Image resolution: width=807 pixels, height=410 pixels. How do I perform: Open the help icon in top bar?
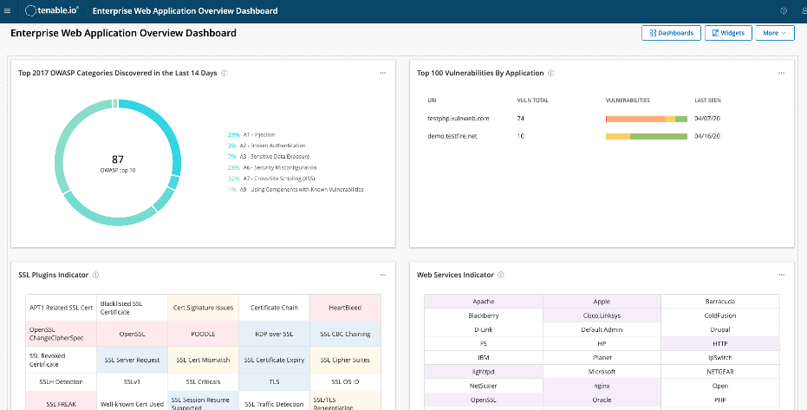[x=784, y=10]
